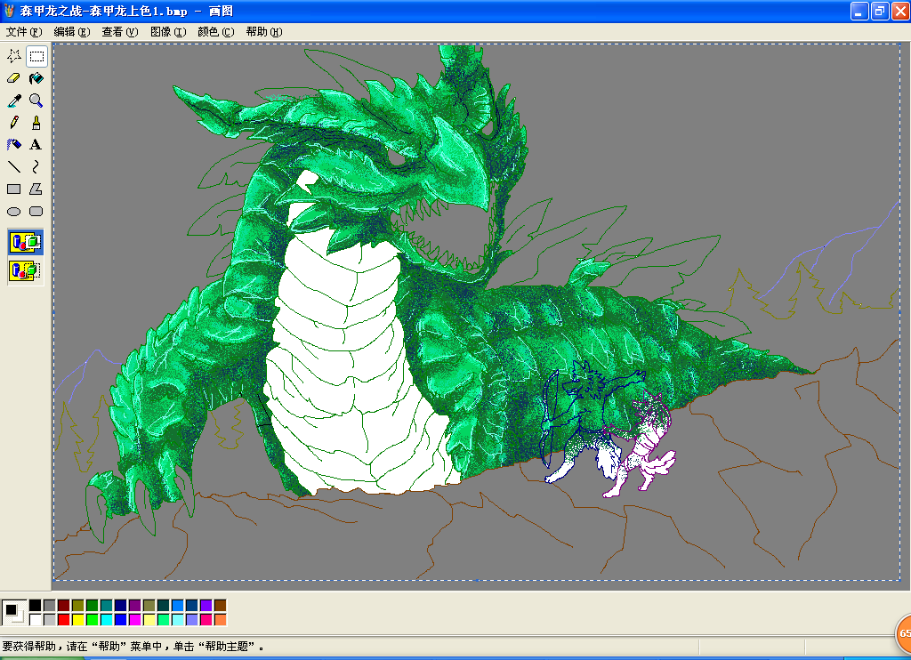Click the Paint icon in the title bar
Screen dimensions: 911x660
pyautogui.click(x=9, y=11)
